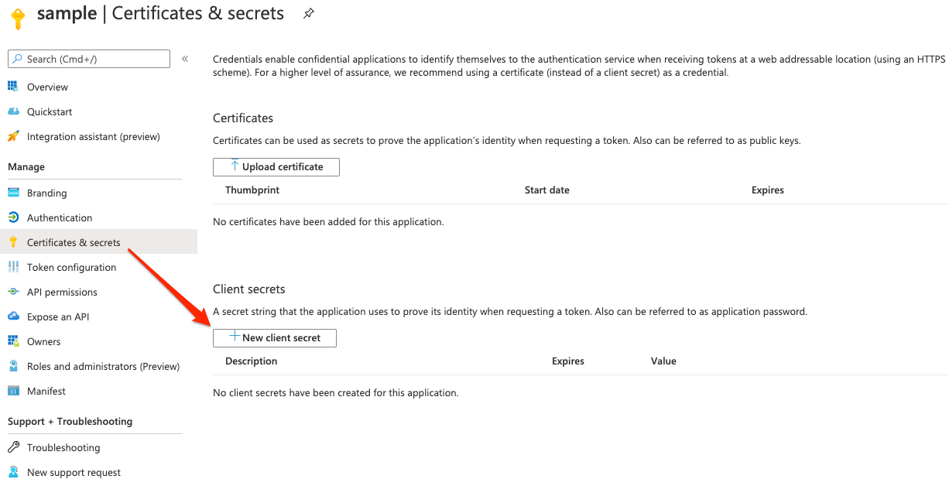
Task: Click the New client secret button
Action: tap(274, 337)
